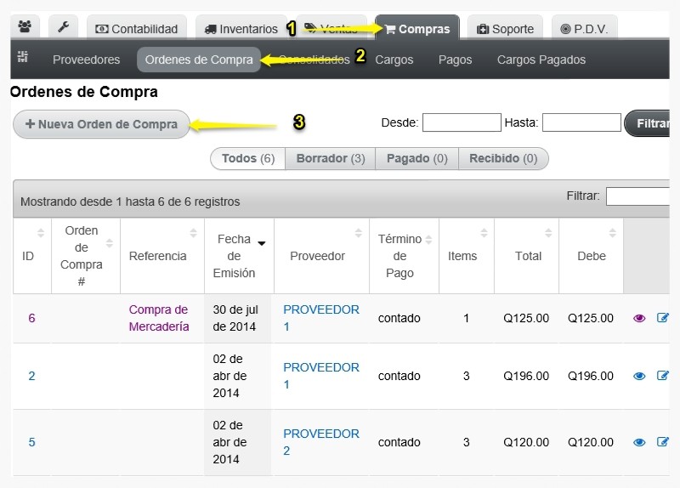Screen dimensions: 680x488
Task: Go to Cargos submenu
Action: coord(394,60)
